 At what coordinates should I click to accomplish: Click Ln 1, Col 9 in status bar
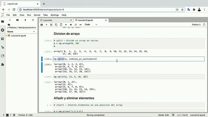182,115
